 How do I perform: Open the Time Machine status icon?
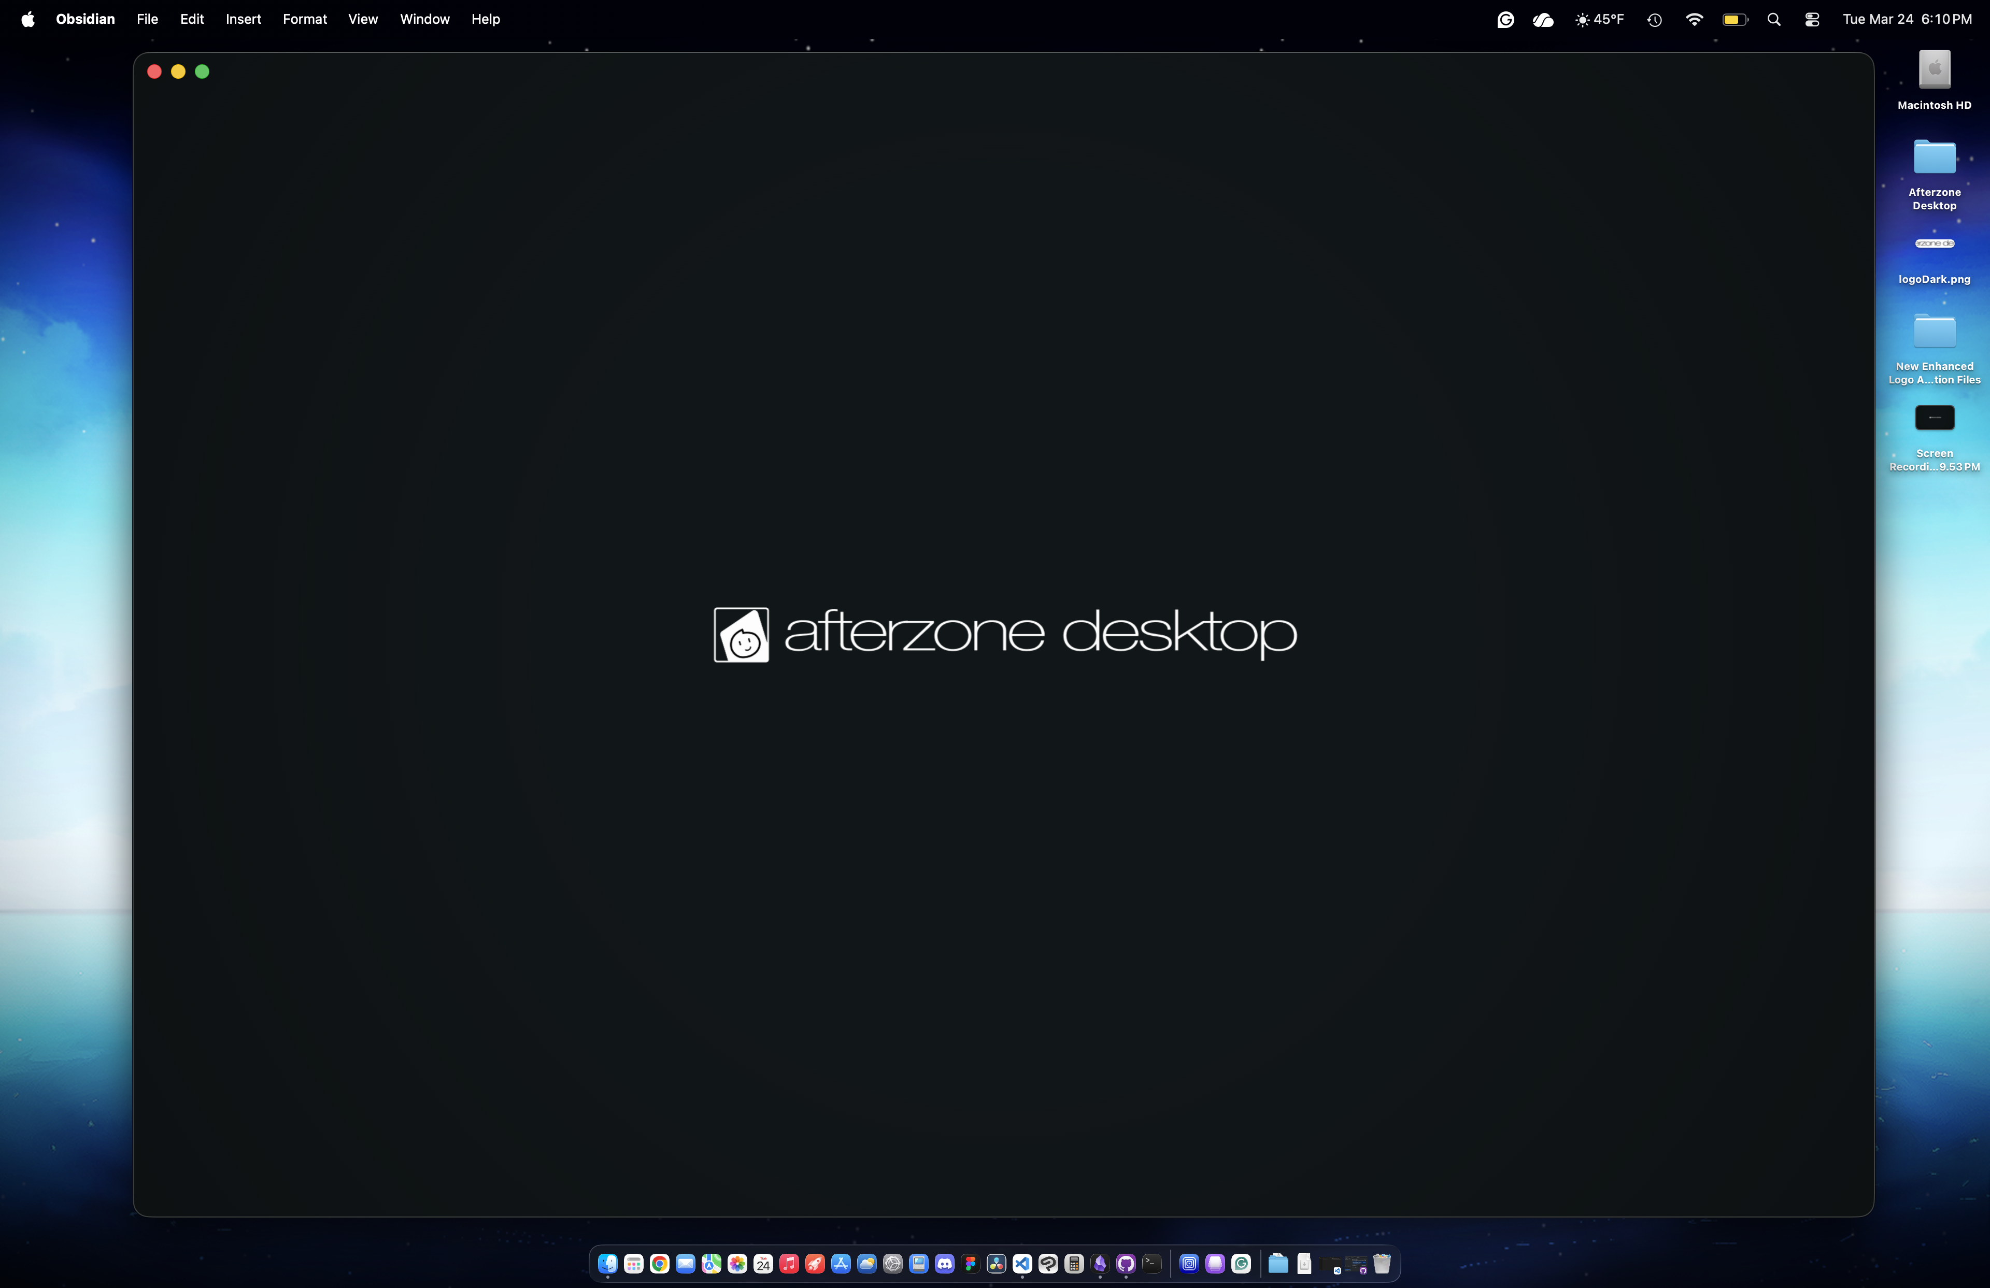[x=1654, y=19]
